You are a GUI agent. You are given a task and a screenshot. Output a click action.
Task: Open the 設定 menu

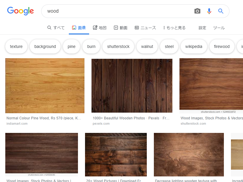pos(202,27)
